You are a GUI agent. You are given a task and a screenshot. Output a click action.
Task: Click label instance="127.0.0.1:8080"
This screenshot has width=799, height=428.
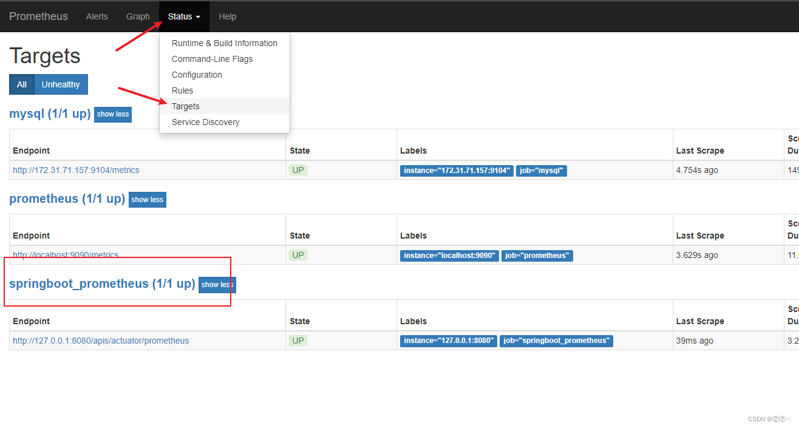point(449,341)
